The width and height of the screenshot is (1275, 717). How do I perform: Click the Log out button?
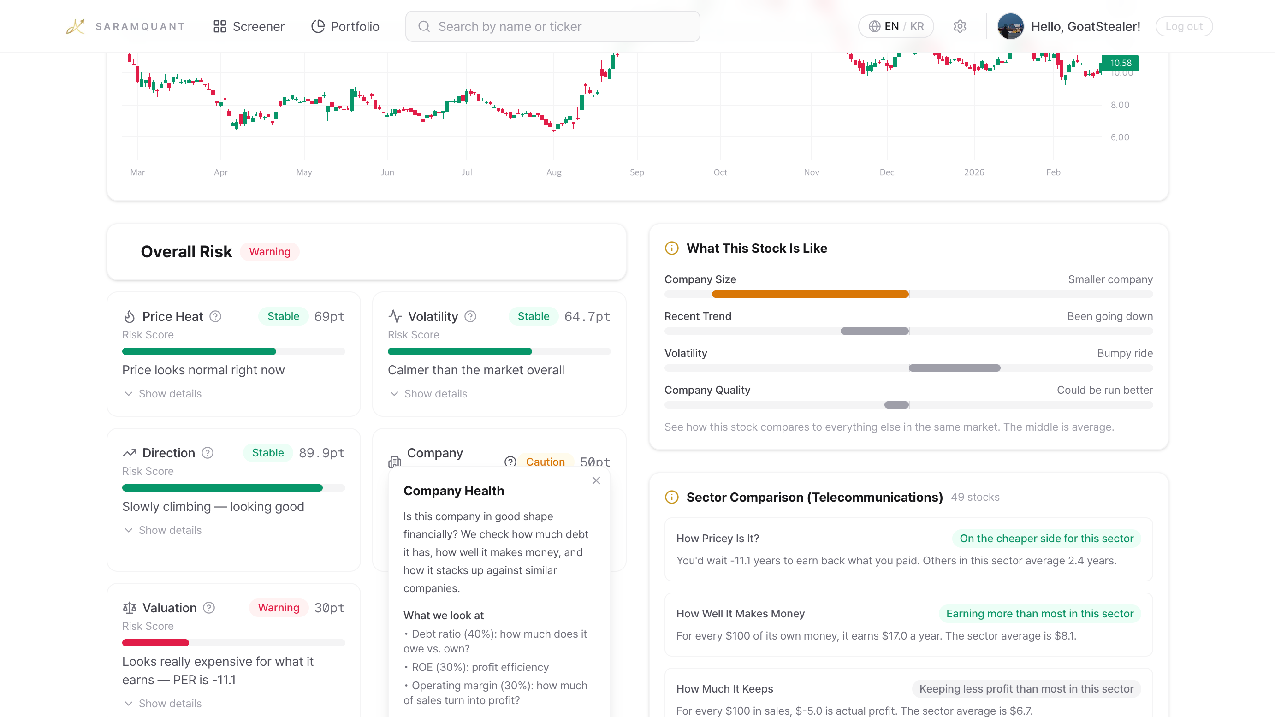click(1184, 26)
